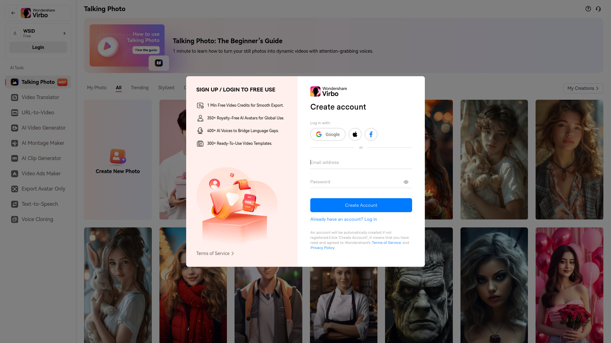Click the Google login button icon

(328, 134)
